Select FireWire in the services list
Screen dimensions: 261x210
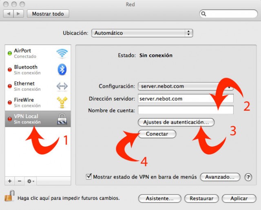(x=38, y=103)
